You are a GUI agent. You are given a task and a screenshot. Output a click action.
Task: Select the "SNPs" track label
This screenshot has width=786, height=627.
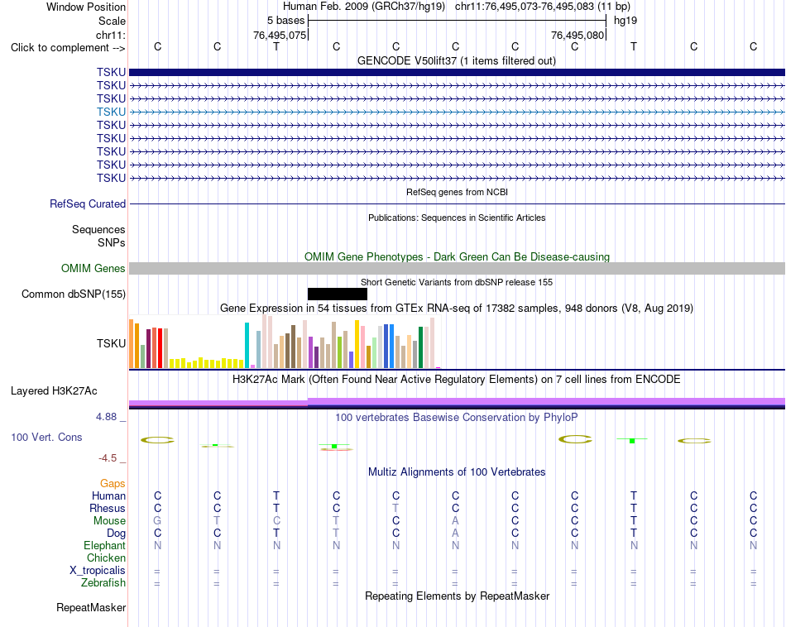[112, 242]
